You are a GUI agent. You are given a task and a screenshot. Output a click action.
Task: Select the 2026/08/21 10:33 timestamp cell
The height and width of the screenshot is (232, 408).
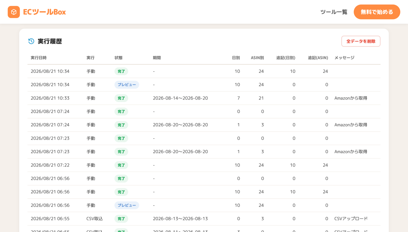coord(50,98)
